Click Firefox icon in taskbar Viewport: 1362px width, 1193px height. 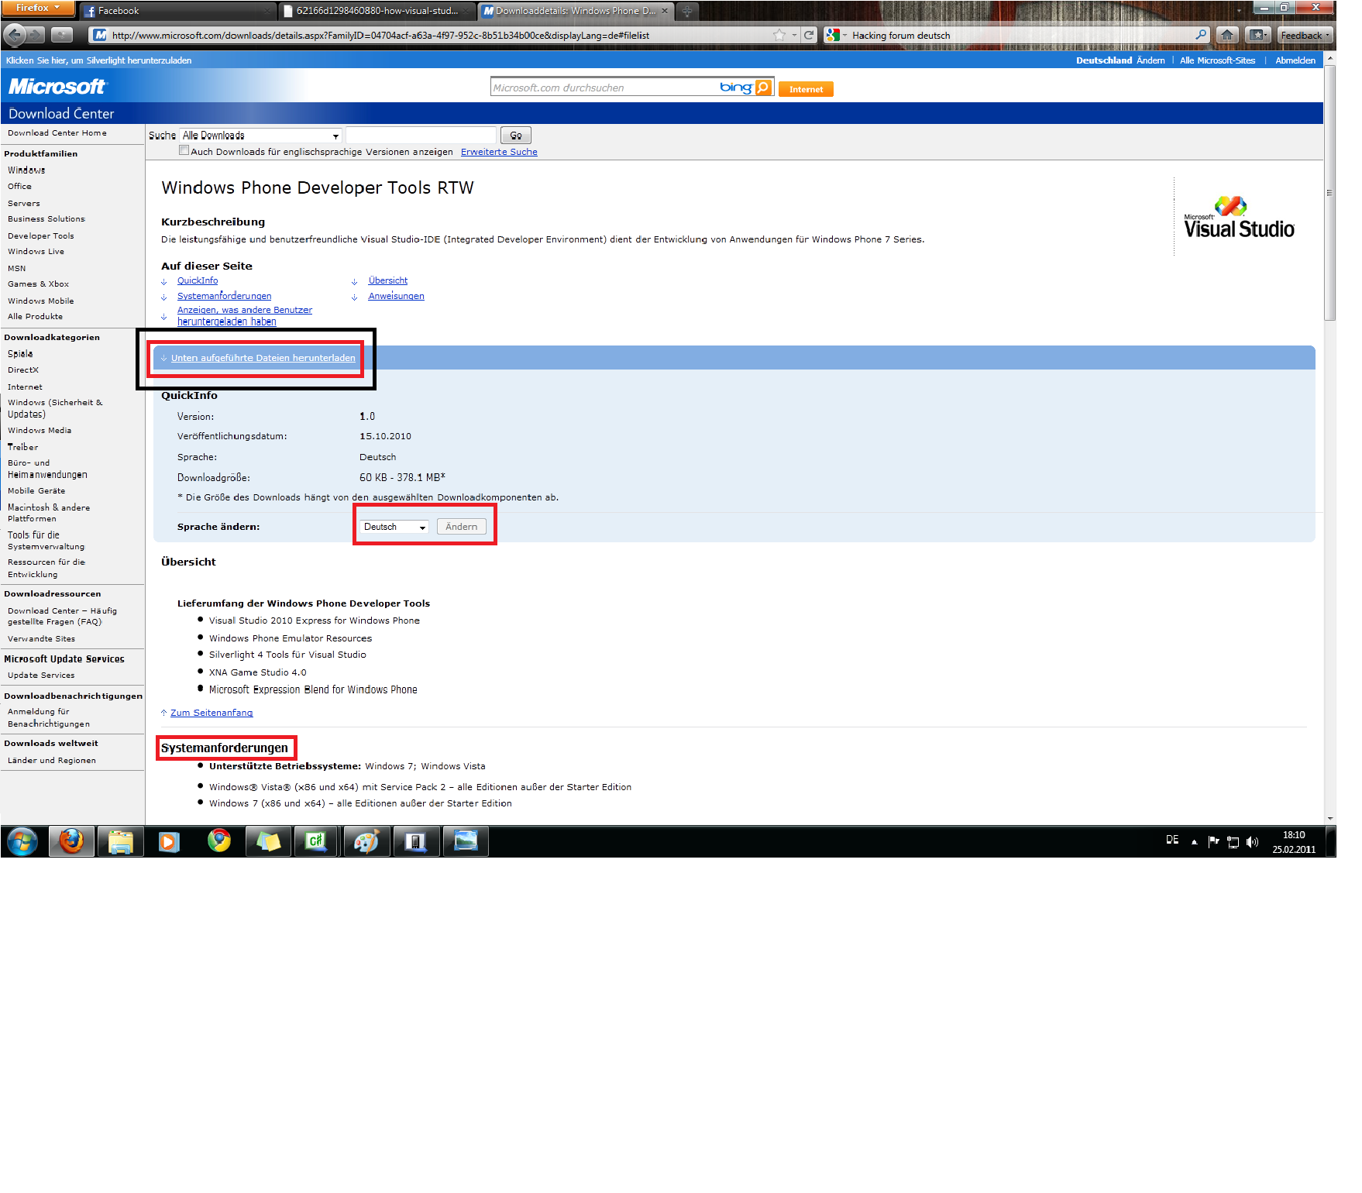click(x=71, y=841)
